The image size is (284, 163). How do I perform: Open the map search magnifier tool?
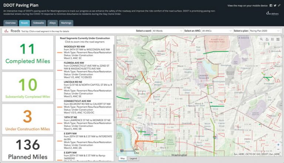[261, 39]
